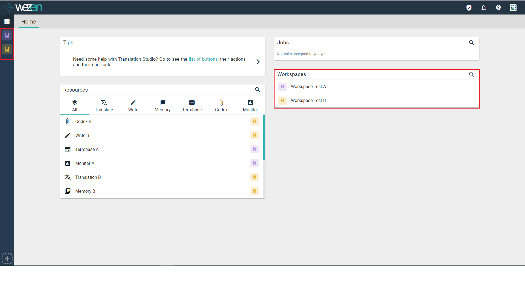Screen dimensions: 525x295
Task: Click the purple W icon beside Workspace Test A
Action: point(282,87)
